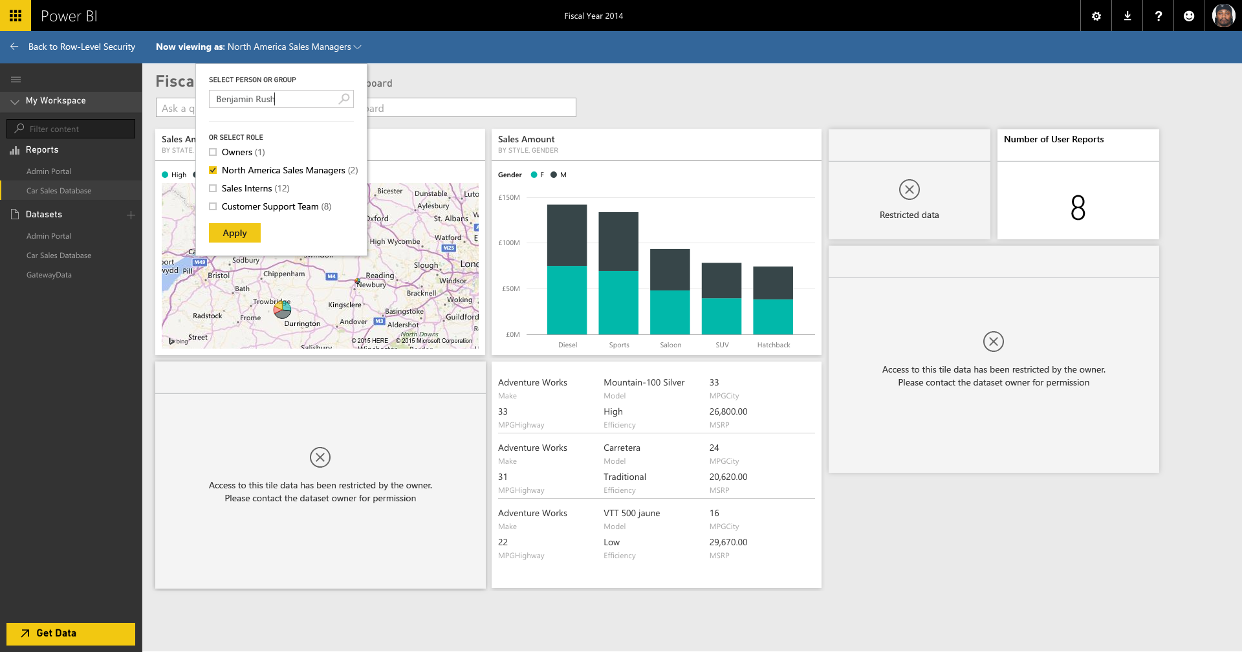Click the Apply button
Viewport: 1242px width, 652px height.
click(x=235, y=233)
